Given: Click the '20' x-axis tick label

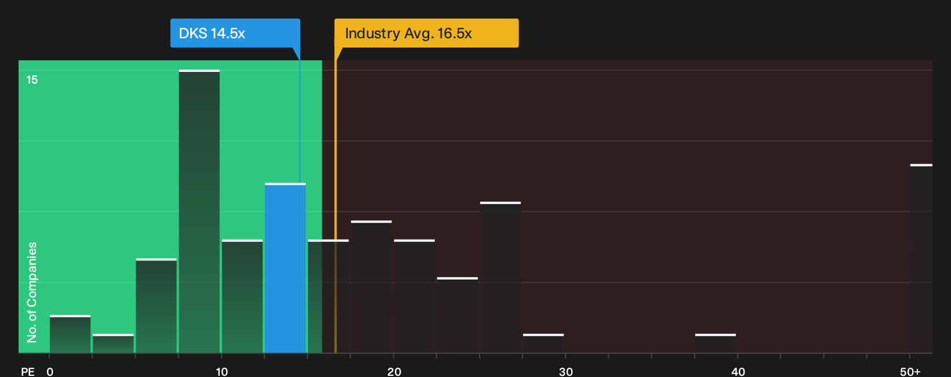Looking at the screenshot, I should (x=394, y=372).
